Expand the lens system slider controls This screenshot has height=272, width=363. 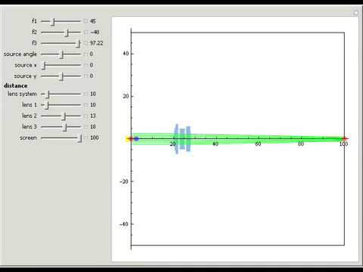85,94
